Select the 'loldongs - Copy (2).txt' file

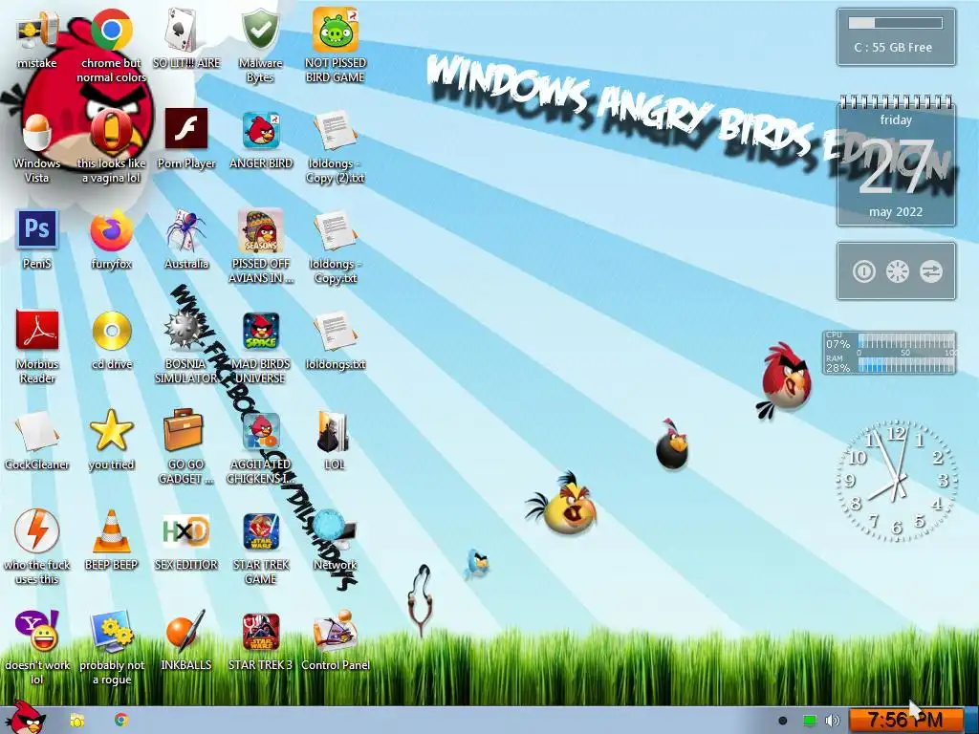tap(336, 130)
